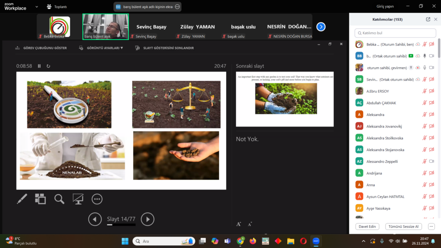Click the magnifier zoom into slide icon
Viewport: 441px width, 248px height.
click(x=59, y=198)
